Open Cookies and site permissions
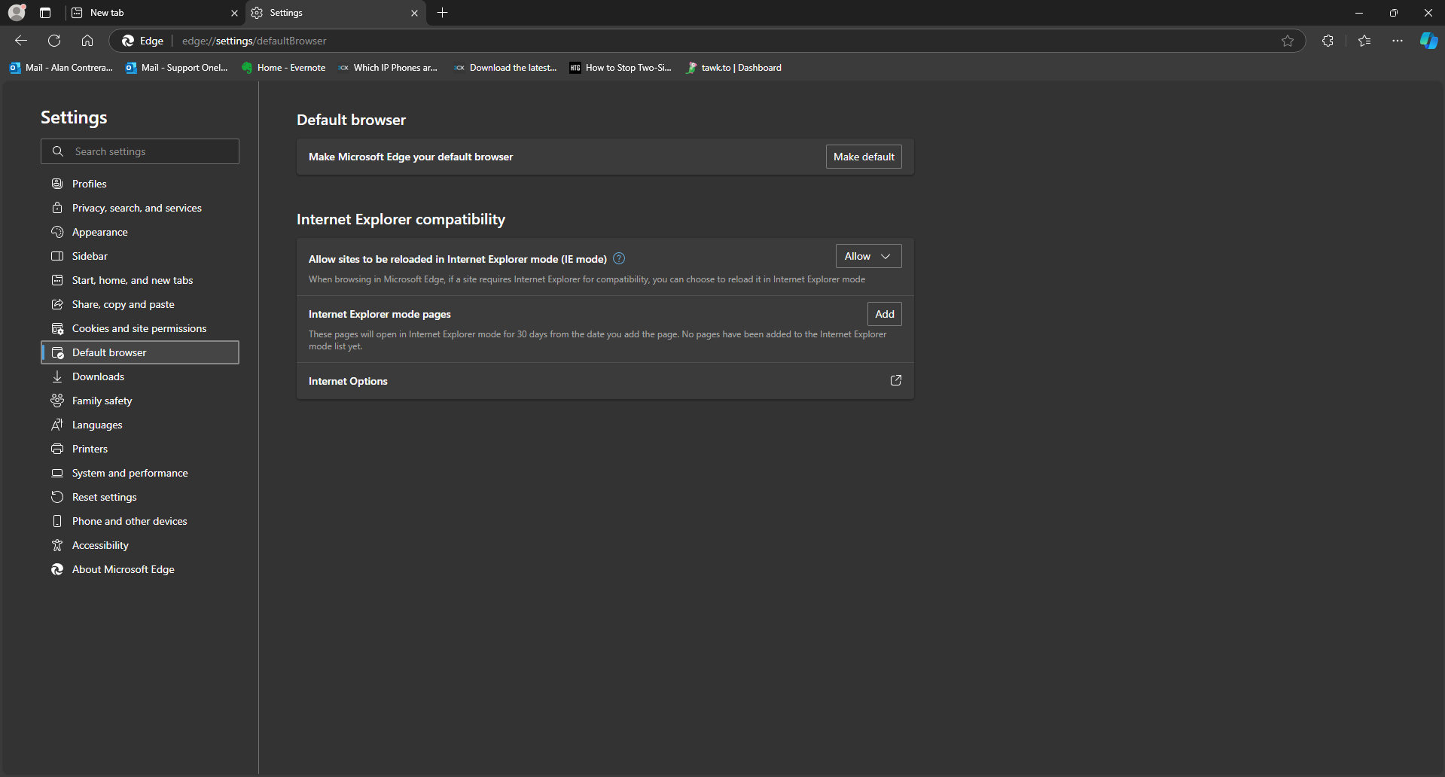This screenshot has width=1445, height=777. click(x=140, y=328)
